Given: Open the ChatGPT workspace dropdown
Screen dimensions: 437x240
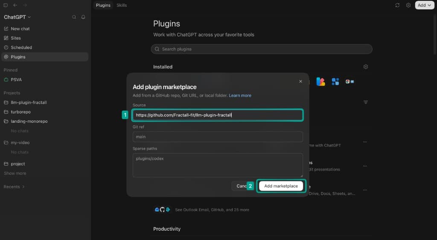Looking at the screenshot, I should [17, 17].
